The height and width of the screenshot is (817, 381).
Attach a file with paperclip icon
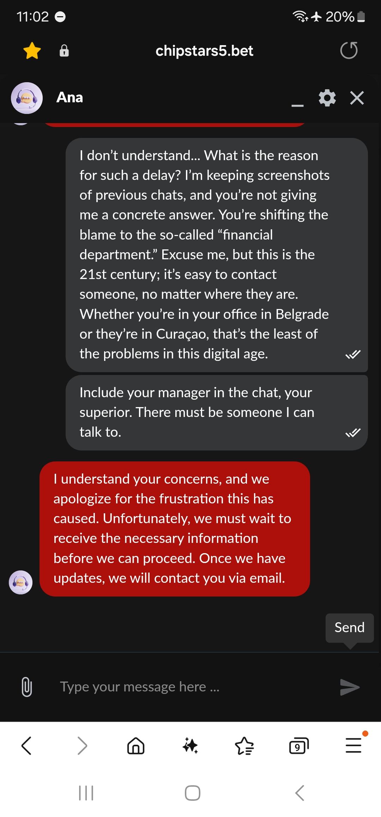click(27, 687)
